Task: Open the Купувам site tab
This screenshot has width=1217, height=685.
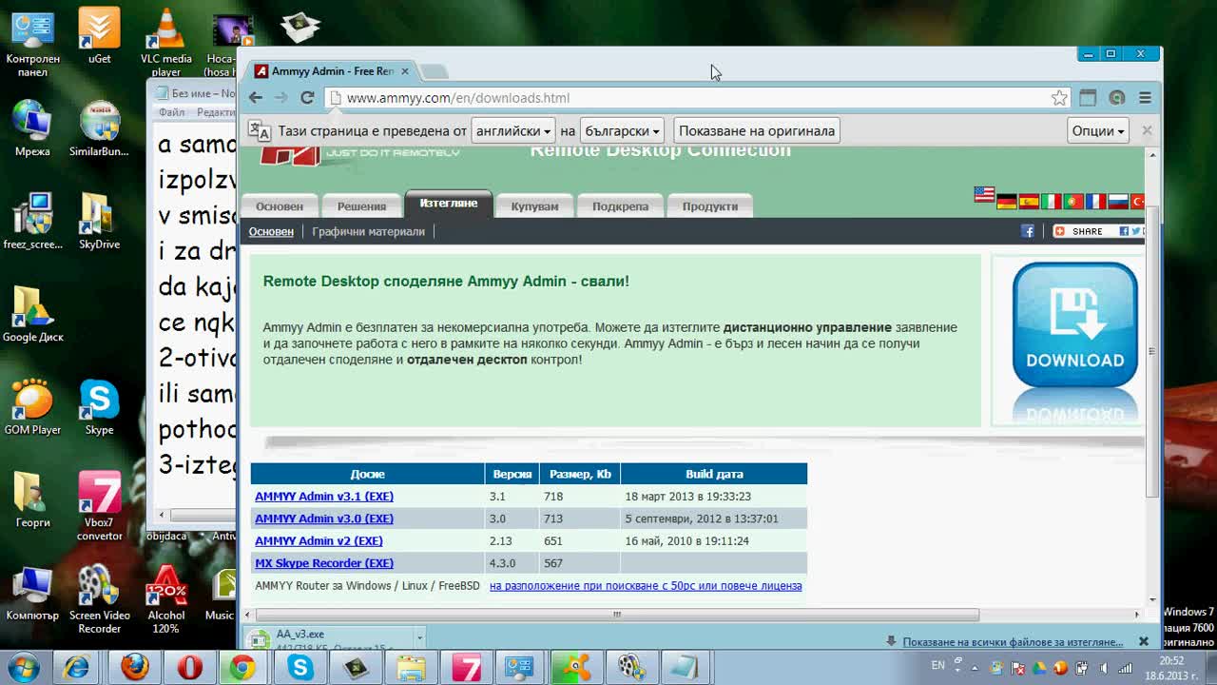Action: [x=534, y=206]
